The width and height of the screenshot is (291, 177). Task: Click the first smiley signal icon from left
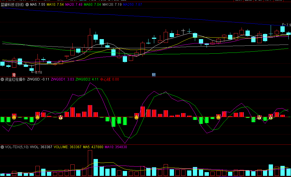pos(14,117)
